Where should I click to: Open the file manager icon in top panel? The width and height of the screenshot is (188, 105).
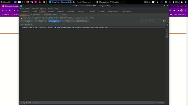[x=19, y=2]
